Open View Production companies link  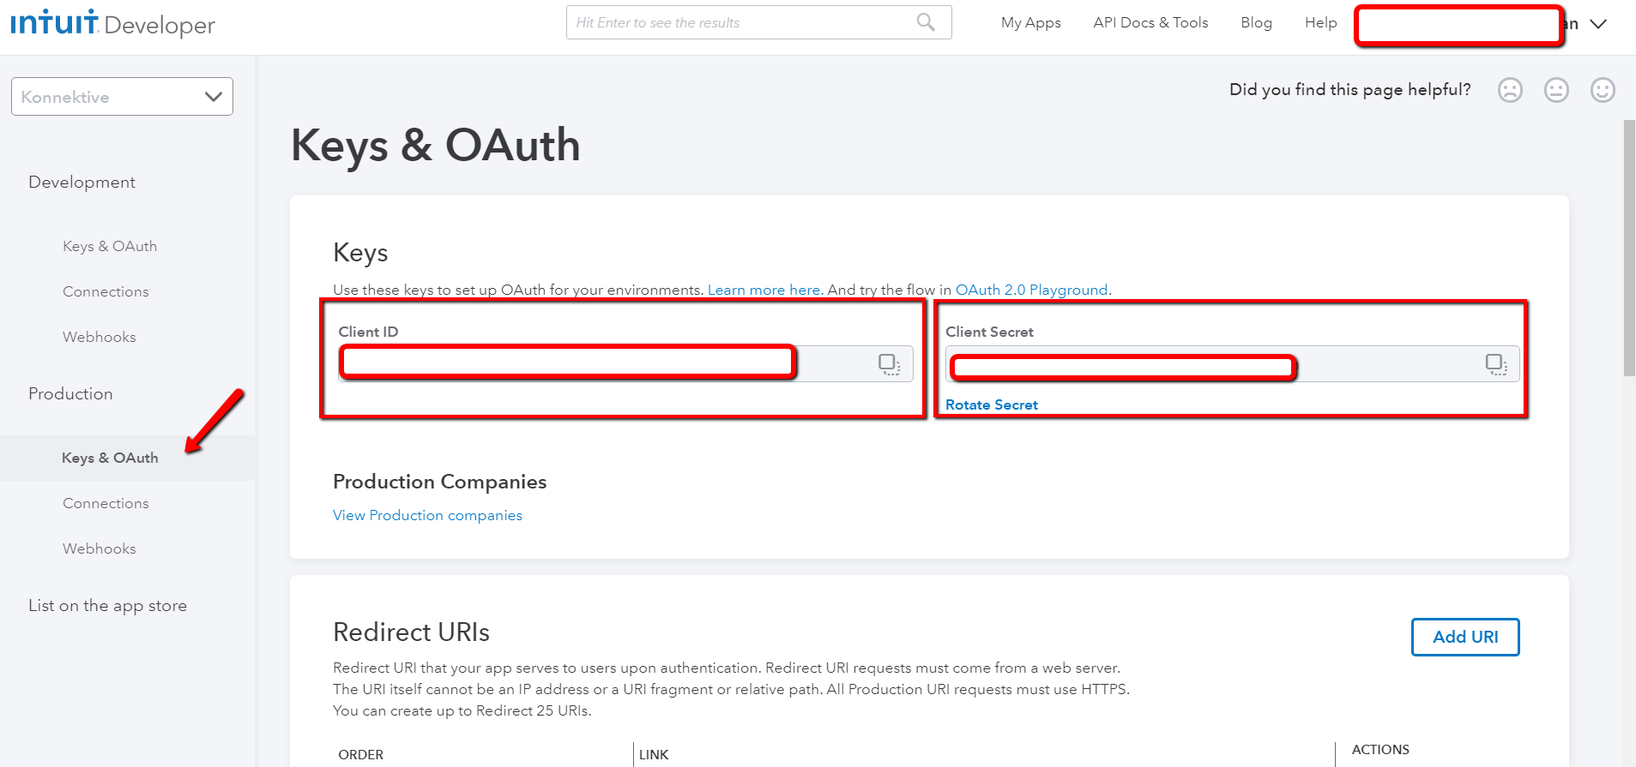427,515
